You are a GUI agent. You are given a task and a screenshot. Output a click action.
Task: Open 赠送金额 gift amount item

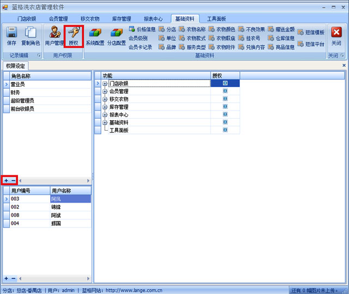(281, 29)
